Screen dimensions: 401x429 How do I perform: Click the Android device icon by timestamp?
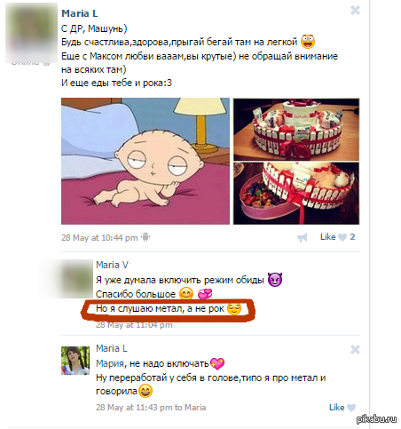click(x=145, y=237)
